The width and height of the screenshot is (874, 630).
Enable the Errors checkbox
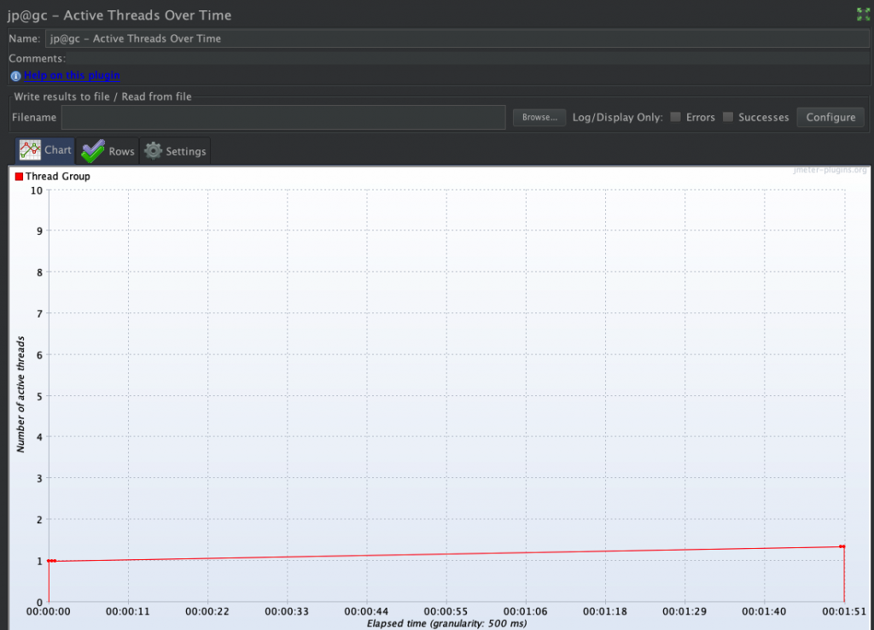(676, 117)
